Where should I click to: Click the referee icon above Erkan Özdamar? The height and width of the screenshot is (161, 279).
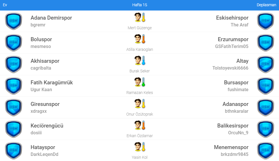pos(140,126)
